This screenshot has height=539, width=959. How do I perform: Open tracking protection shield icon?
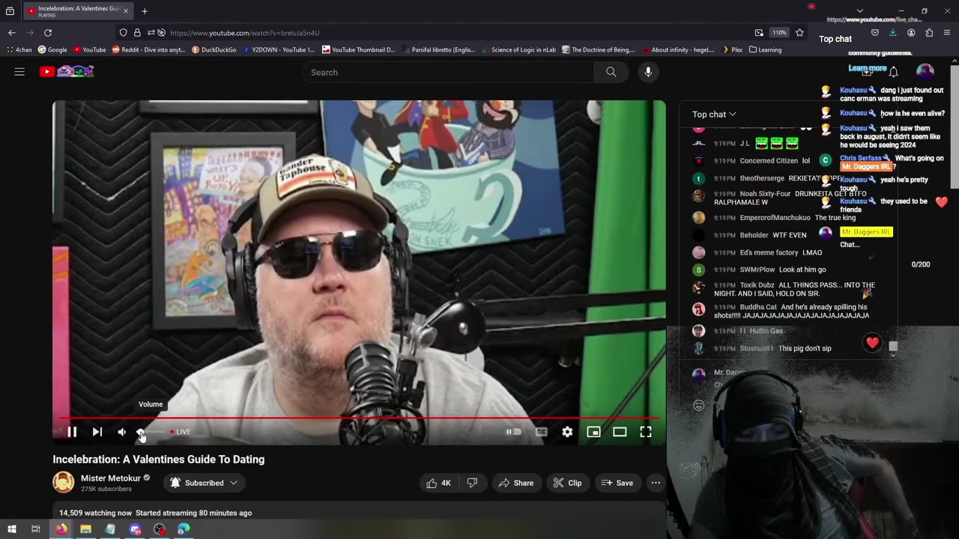124,33
